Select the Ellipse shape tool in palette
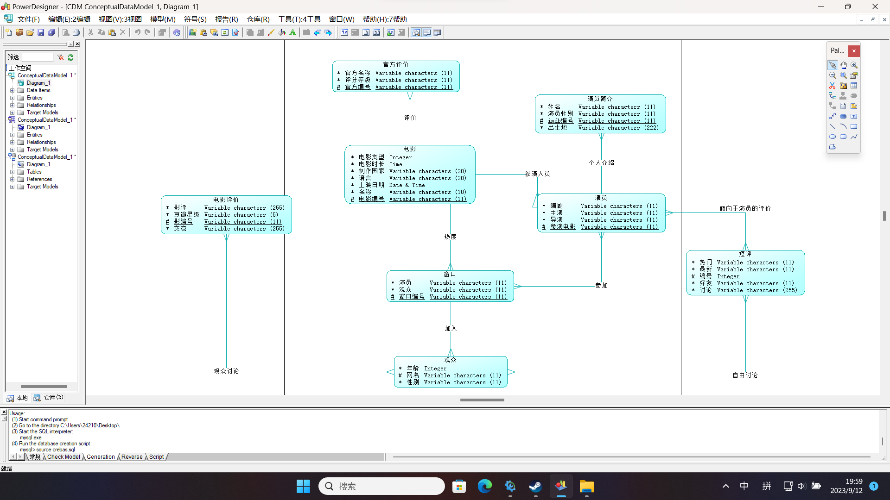 click(x=833, y=137)
